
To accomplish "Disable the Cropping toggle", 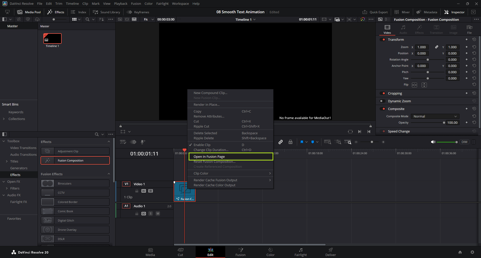I will (383, 93).
